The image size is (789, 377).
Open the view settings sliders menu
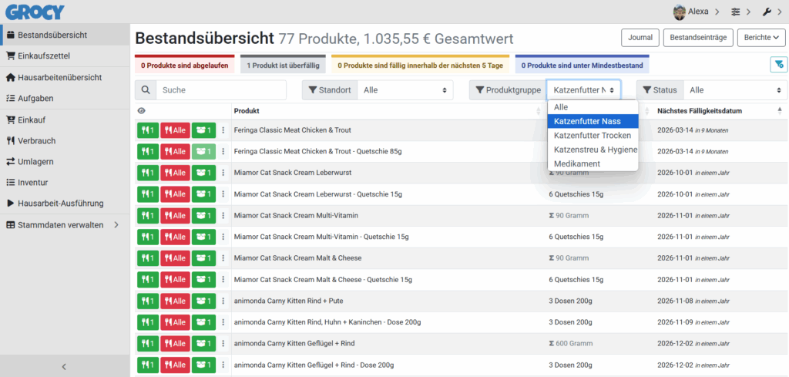(x=740, y=12)
